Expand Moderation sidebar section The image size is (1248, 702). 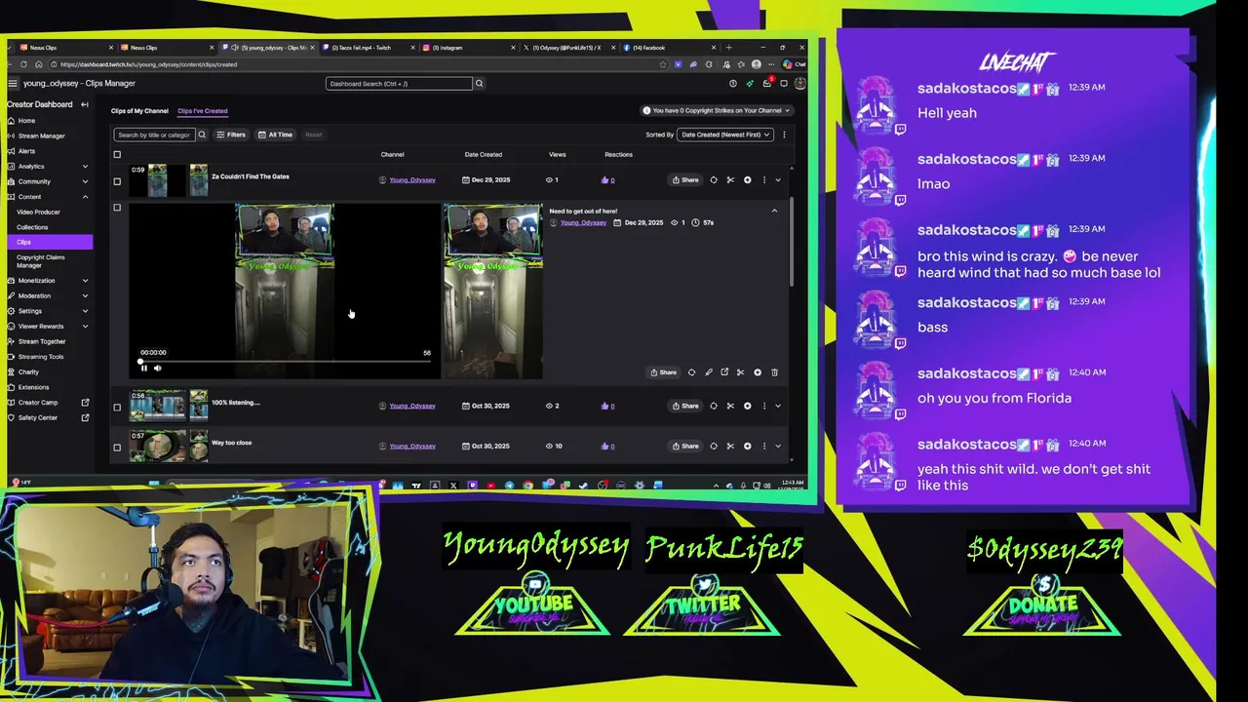85,296
